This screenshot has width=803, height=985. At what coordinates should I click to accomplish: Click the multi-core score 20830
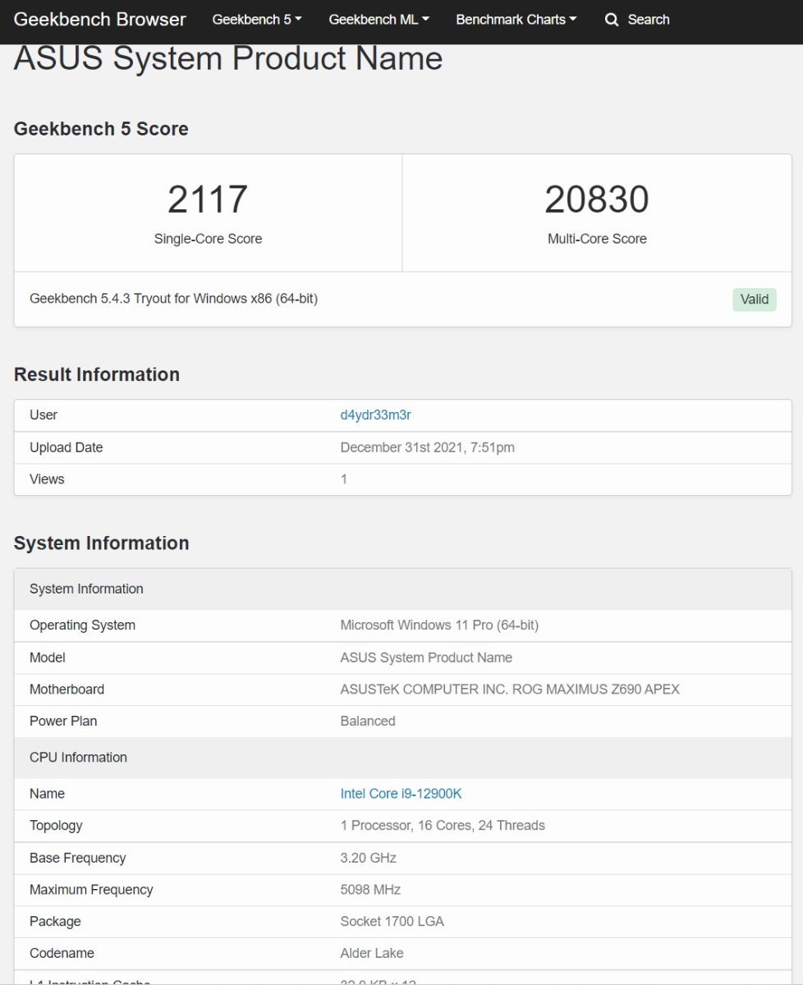click(x=597, y=199)
